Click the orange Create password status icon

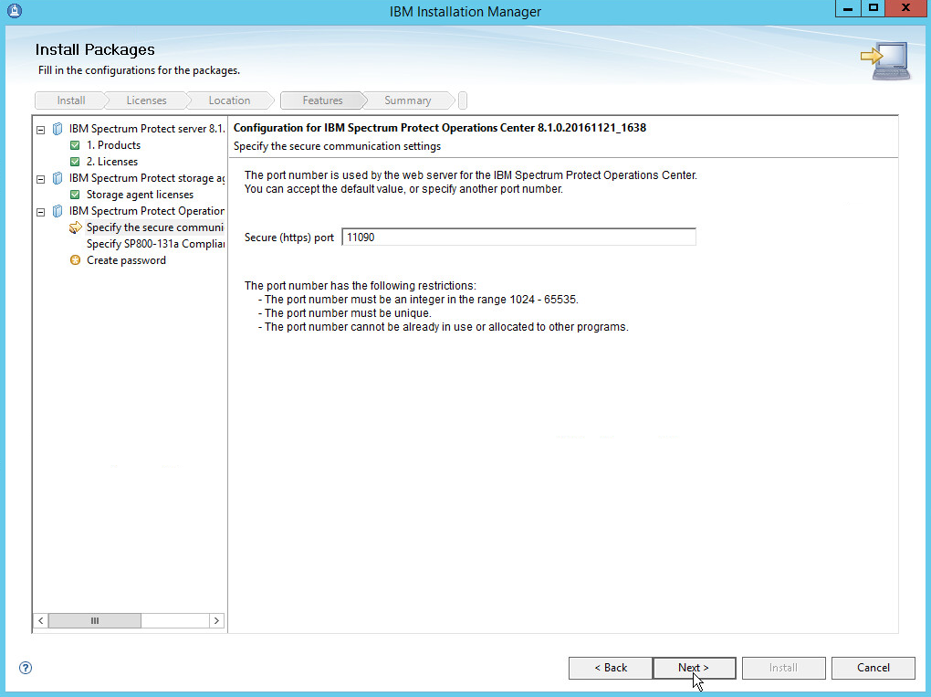coord(75,260)
